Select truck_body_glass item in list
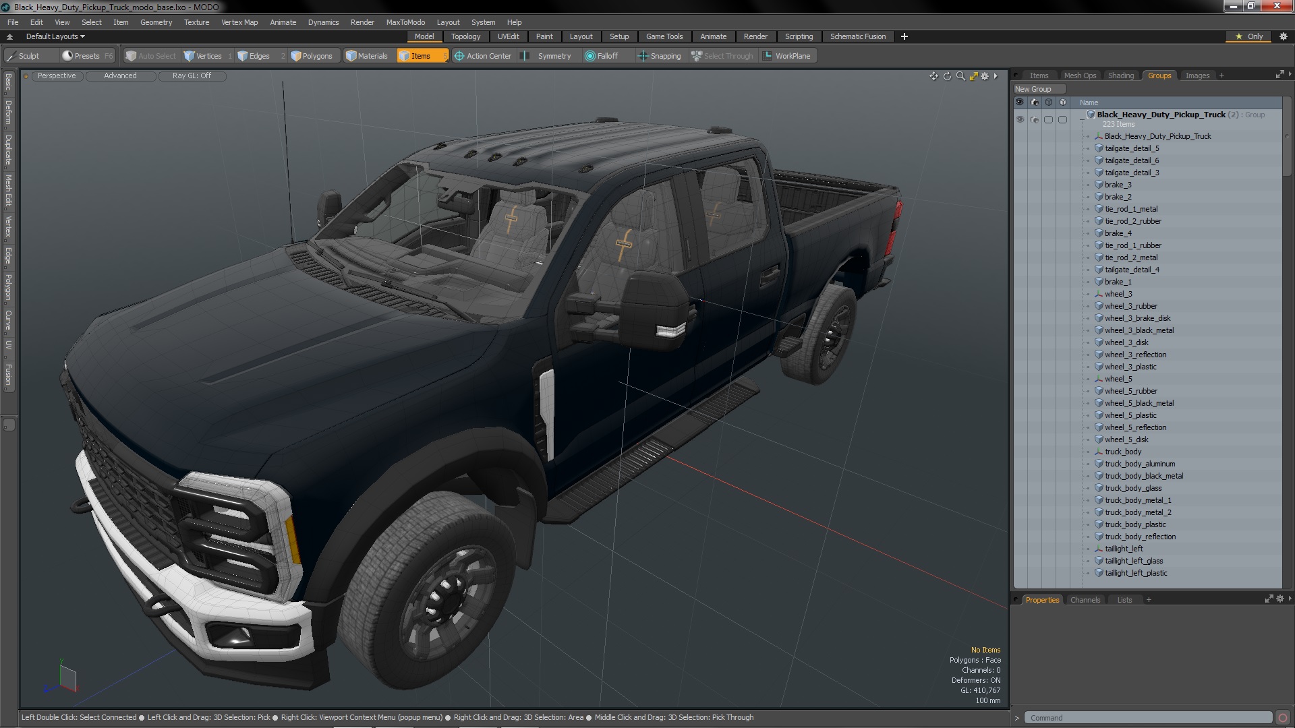1295x728 pixels. 1133,488
